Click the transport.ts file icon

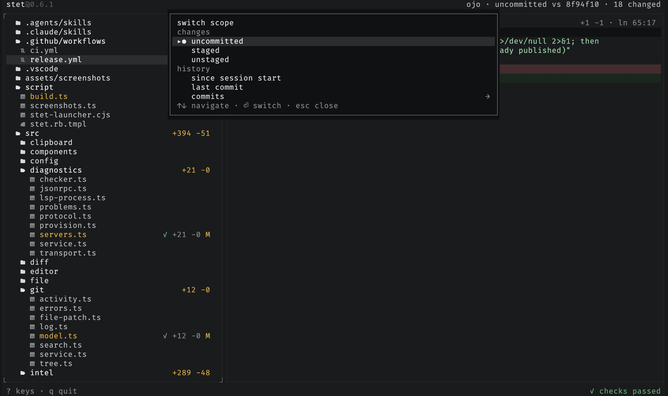coord(32,253)
